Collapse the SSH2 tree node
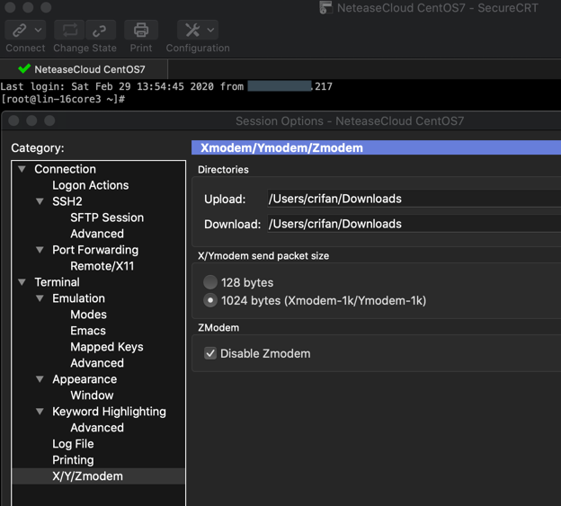 (x=40, y=201)
